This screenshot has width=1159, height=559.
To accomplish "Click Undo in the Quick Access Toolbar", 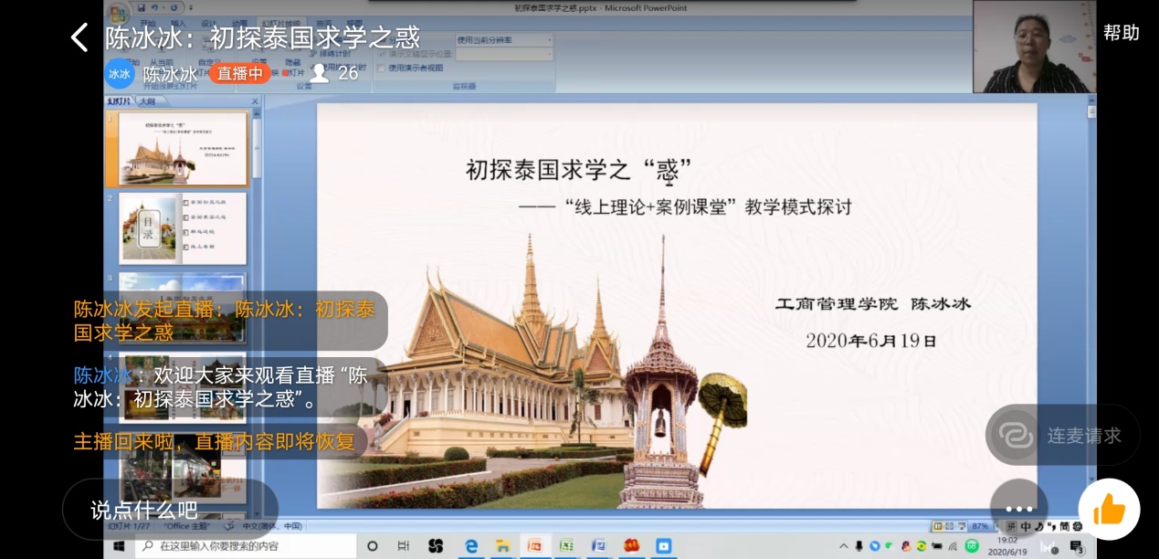I will point(156,8).
